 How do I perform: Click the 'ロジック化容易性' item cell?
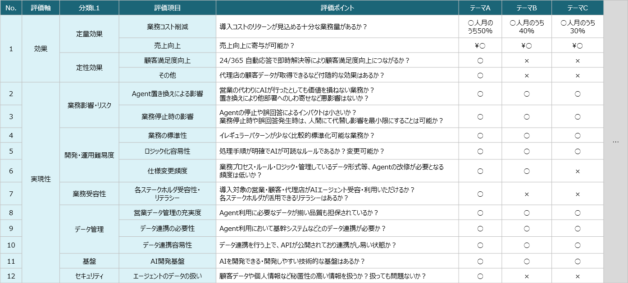168,151
